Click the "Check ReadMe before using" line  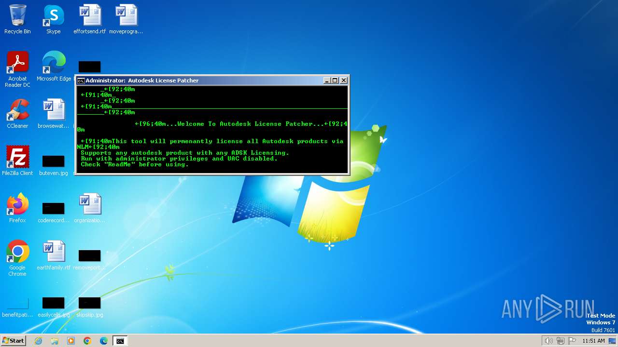coord(135,164)
